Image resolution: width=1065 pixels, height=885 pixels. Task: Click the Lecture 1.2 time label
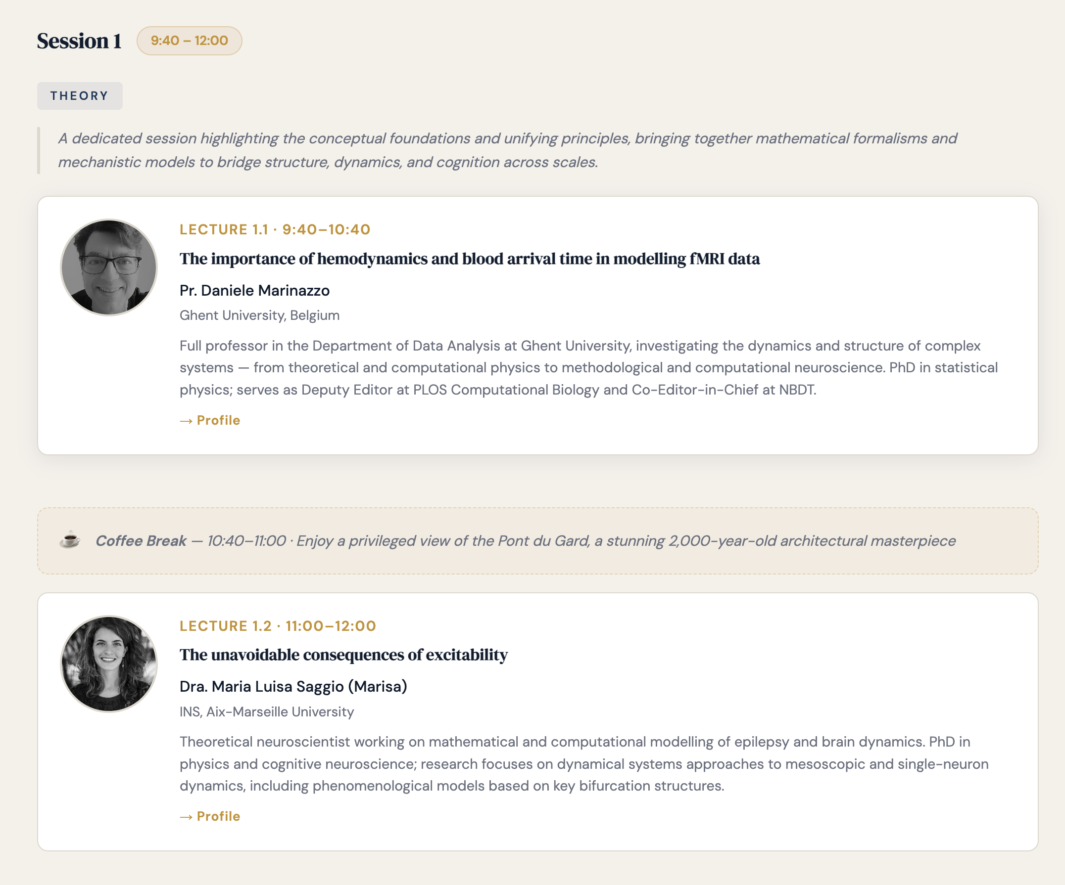pos(278,625)
